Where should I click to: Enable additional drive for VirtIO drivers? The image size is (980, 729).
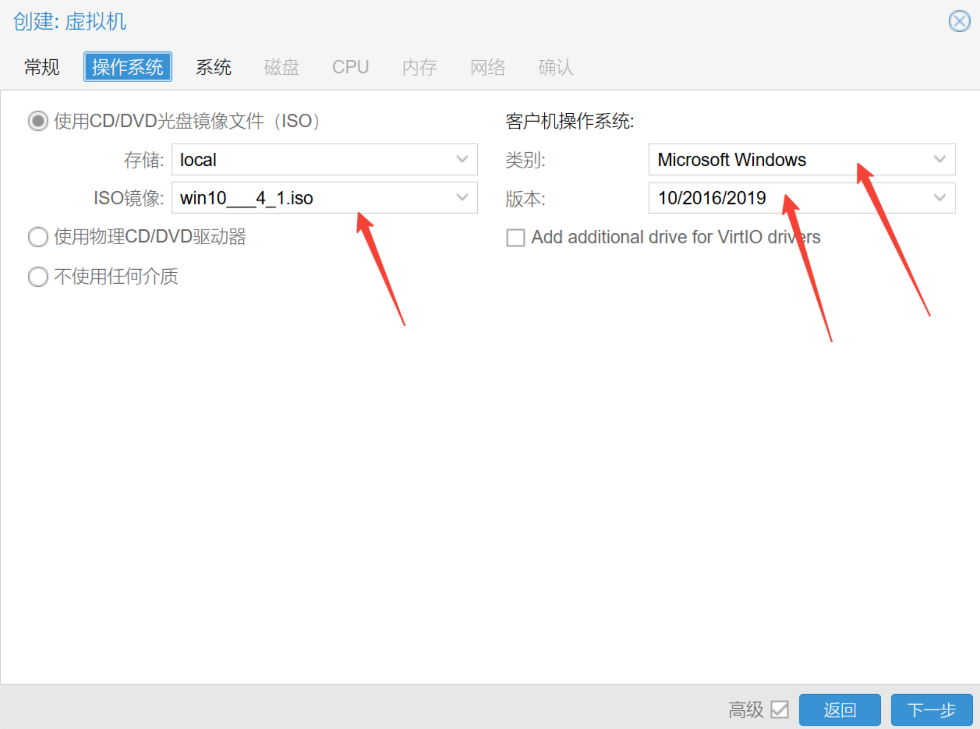[x=515, y=237]
